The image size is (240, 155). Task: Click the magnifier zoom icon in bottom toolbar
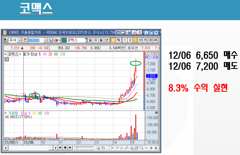[x=142, y=148]
